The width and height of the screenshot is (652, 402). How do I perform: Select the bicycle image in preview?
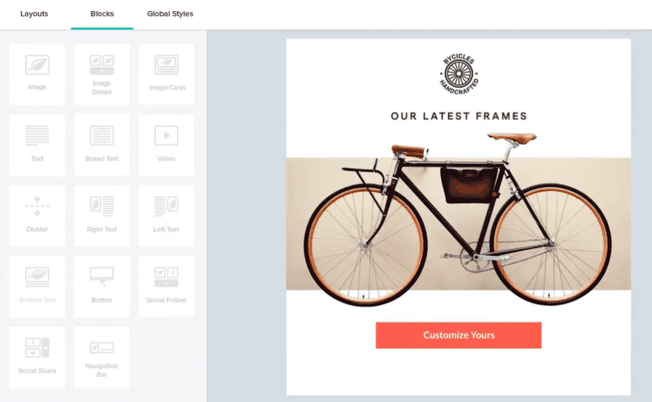coord(458,219)
